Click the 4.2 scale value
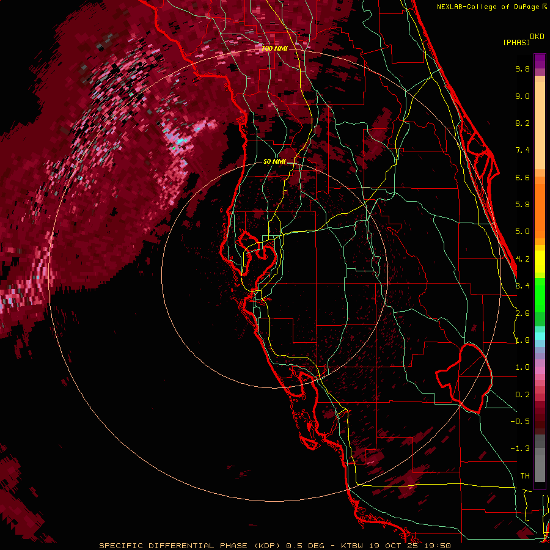The height and width of the screenshot is (550, 550). click(522, 259)
